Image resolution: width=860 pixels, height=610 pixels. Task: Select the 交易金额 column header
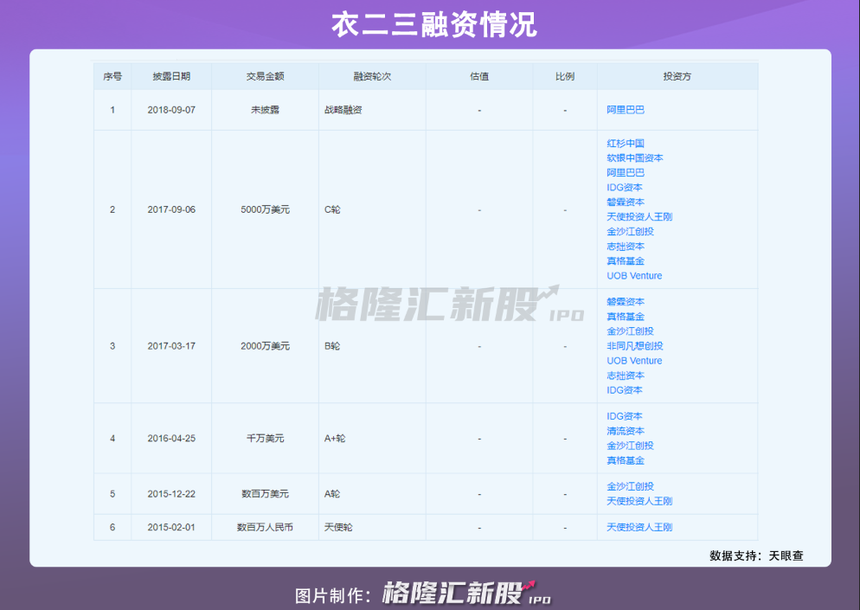(x=265, y=76)
